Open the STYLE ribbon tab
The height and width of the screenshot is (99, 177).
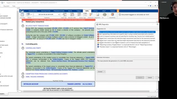tap(95, 11)
